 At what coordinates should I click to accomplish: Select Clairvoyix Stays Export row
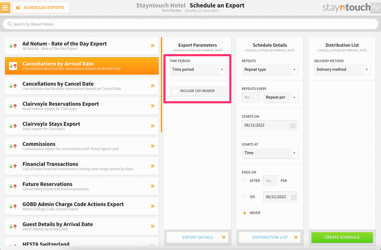[x=82, y=126]
